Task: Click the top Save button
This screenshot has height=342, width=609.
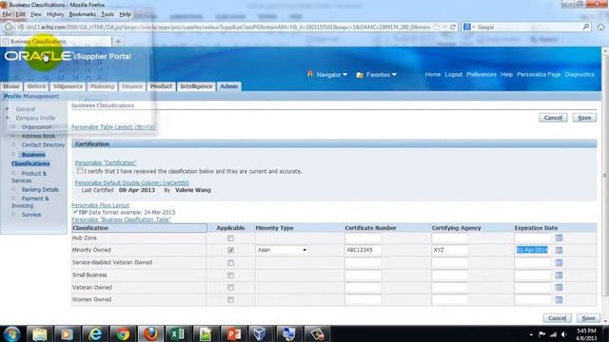Action: coord(584,118)
